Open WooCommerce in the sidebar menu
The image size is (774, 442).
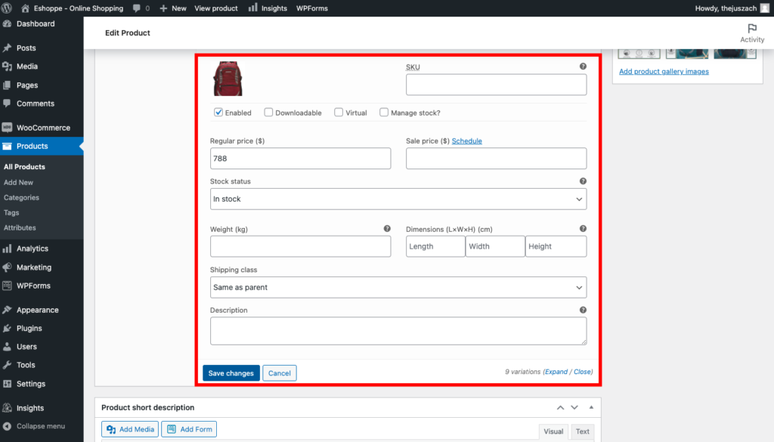click(42, 128)
